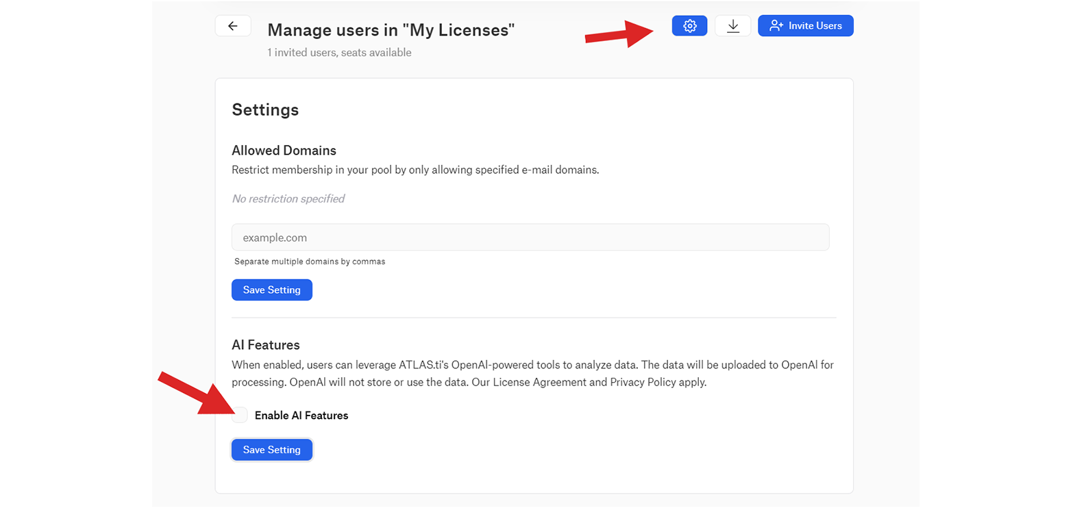Save the AI Features setting
The image size is (1073, 510).
271,450
